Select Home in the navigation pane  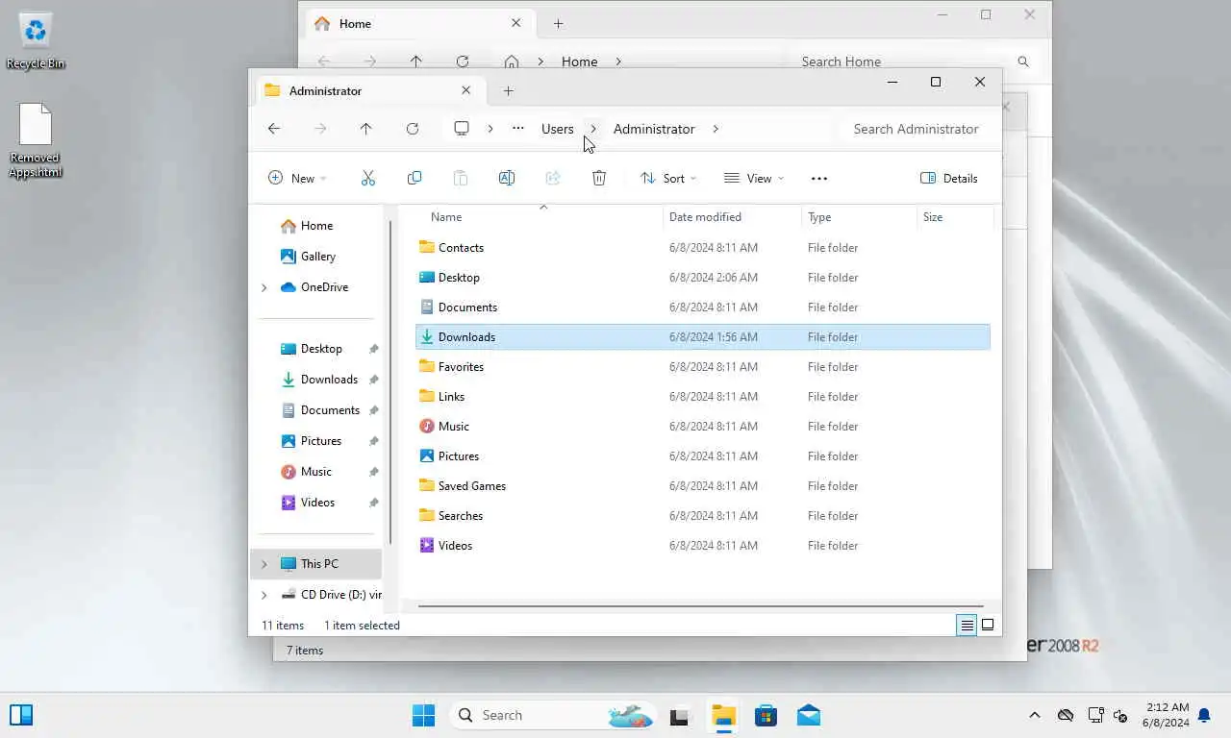(316, 226)
